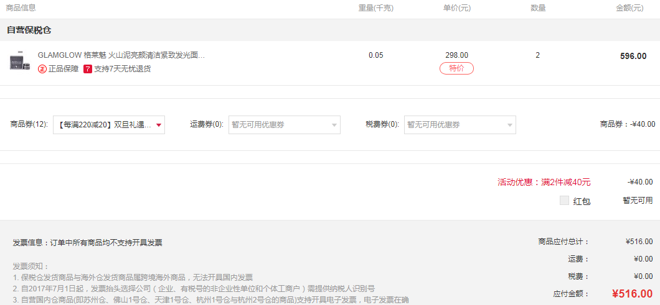Click the -¥40.00 activity discount amount

coord(640,182)
